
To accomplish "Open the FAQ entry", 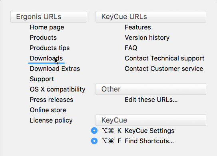I will 131,48.
